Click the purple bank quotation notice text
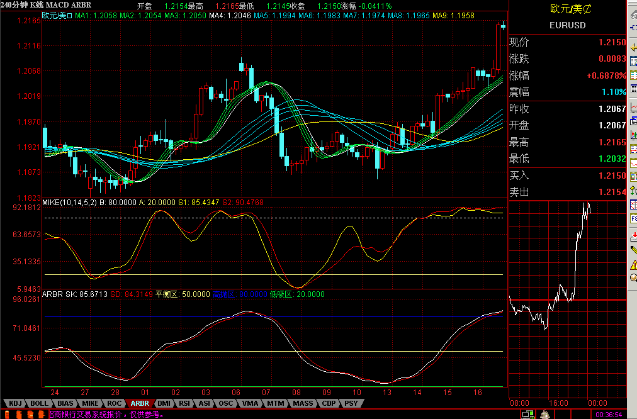This screenshot has width=637, height=419. tap(106, 415)
